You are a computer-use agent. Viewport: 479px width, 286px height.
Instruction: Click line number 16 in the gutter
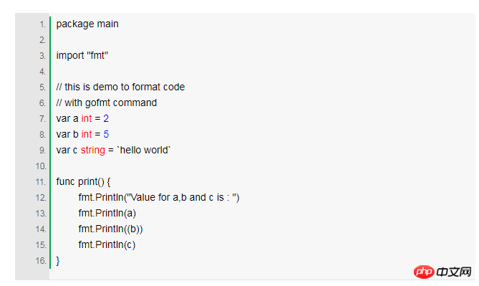tap(41, 261)
